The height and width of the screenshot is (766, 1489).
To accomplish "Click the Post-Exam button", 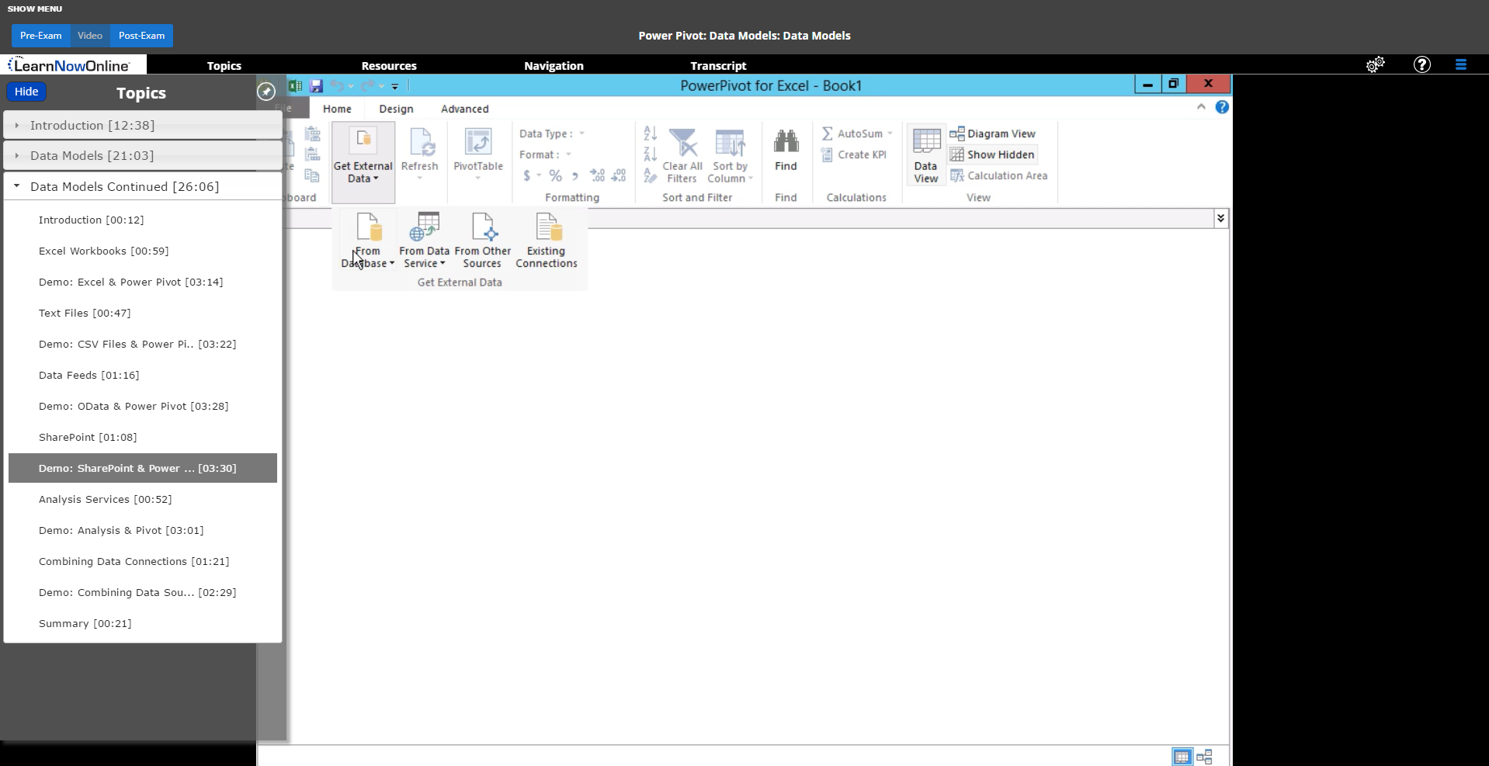I will click(x=141, y=35).
